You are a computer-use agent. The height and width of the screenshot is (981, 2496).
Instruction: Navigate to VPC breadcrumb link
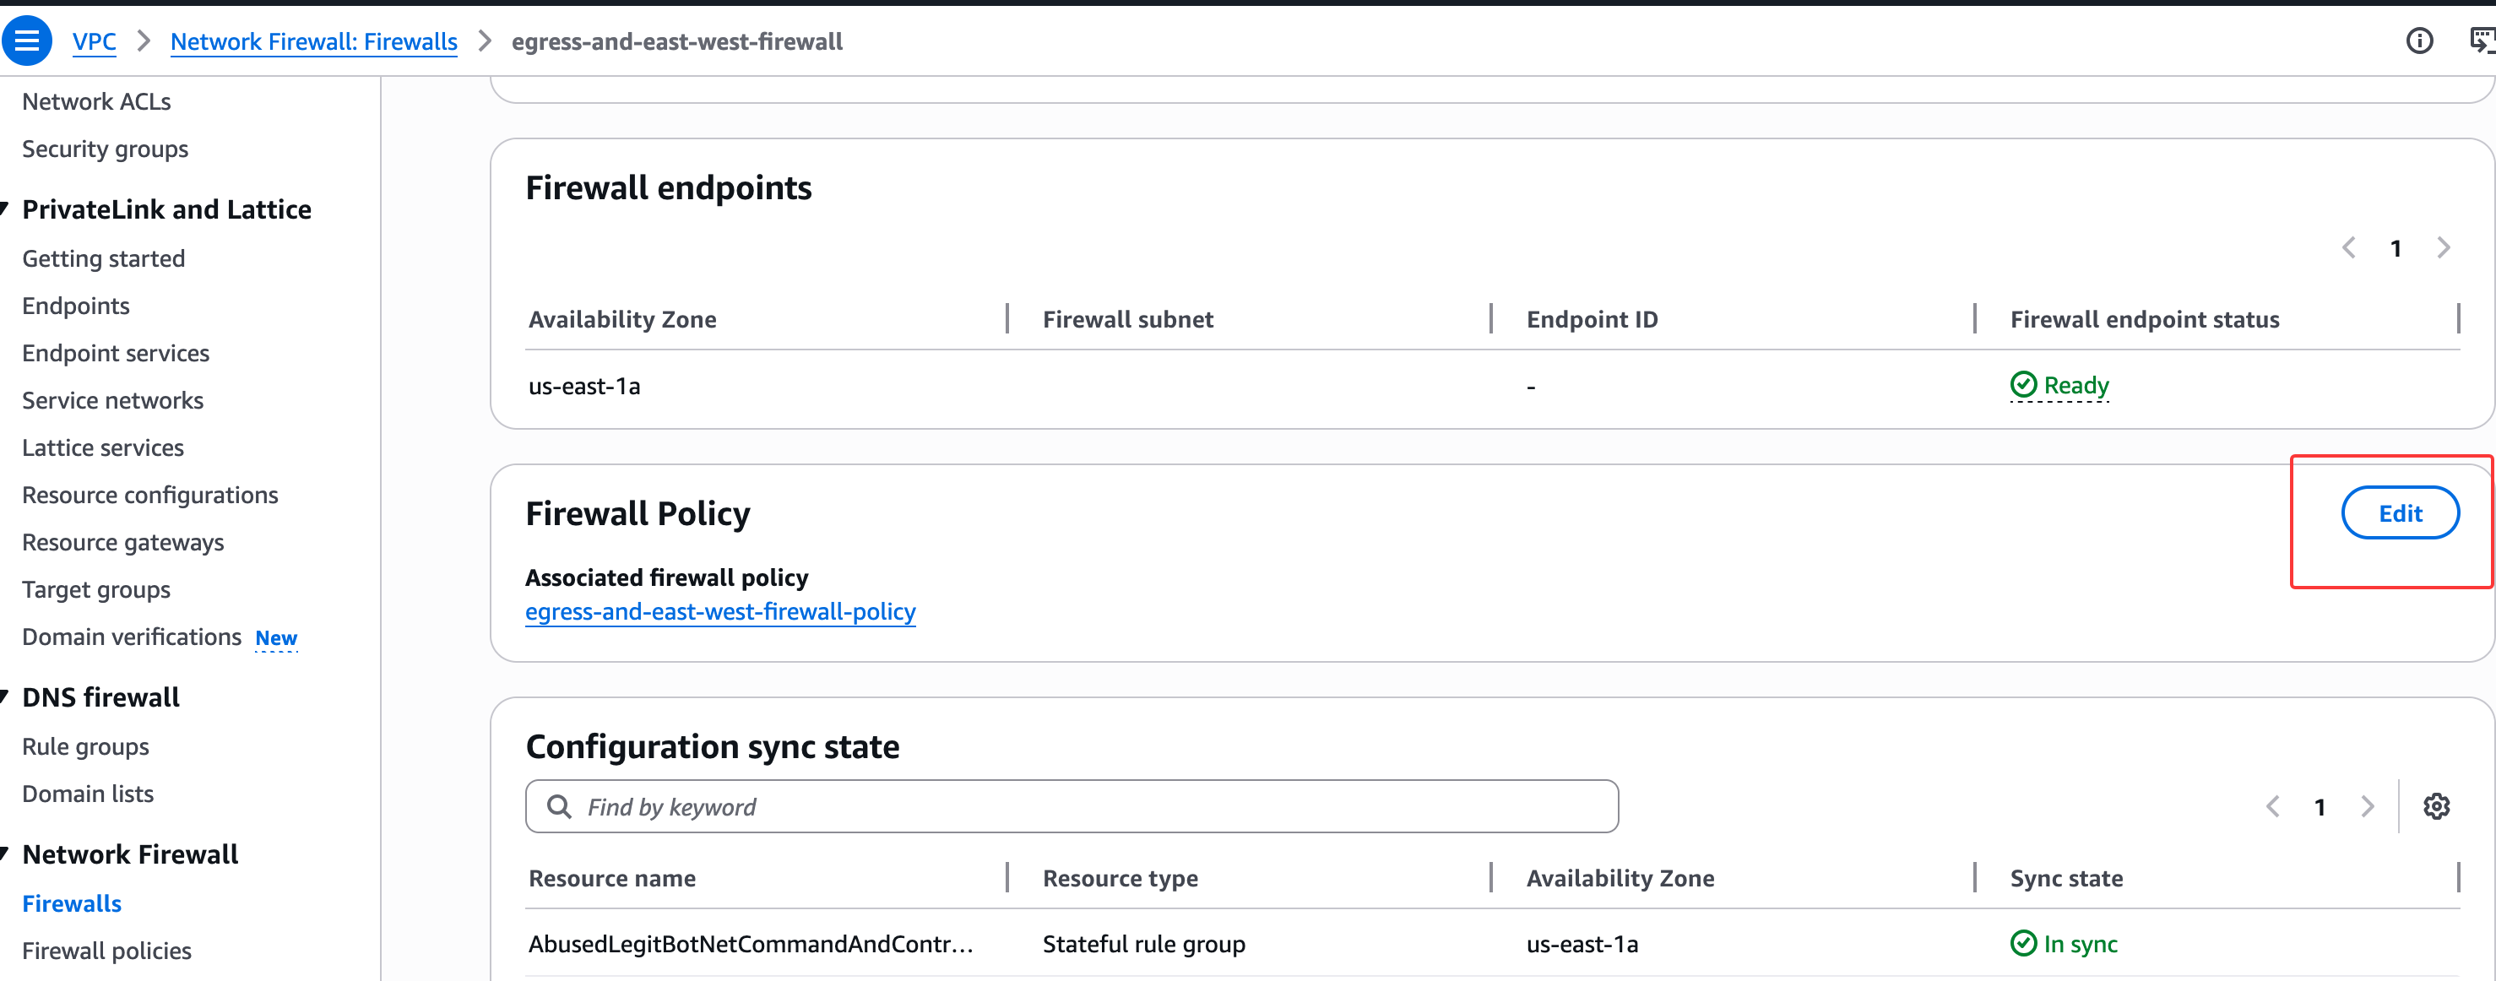click(x=94, y=41)
